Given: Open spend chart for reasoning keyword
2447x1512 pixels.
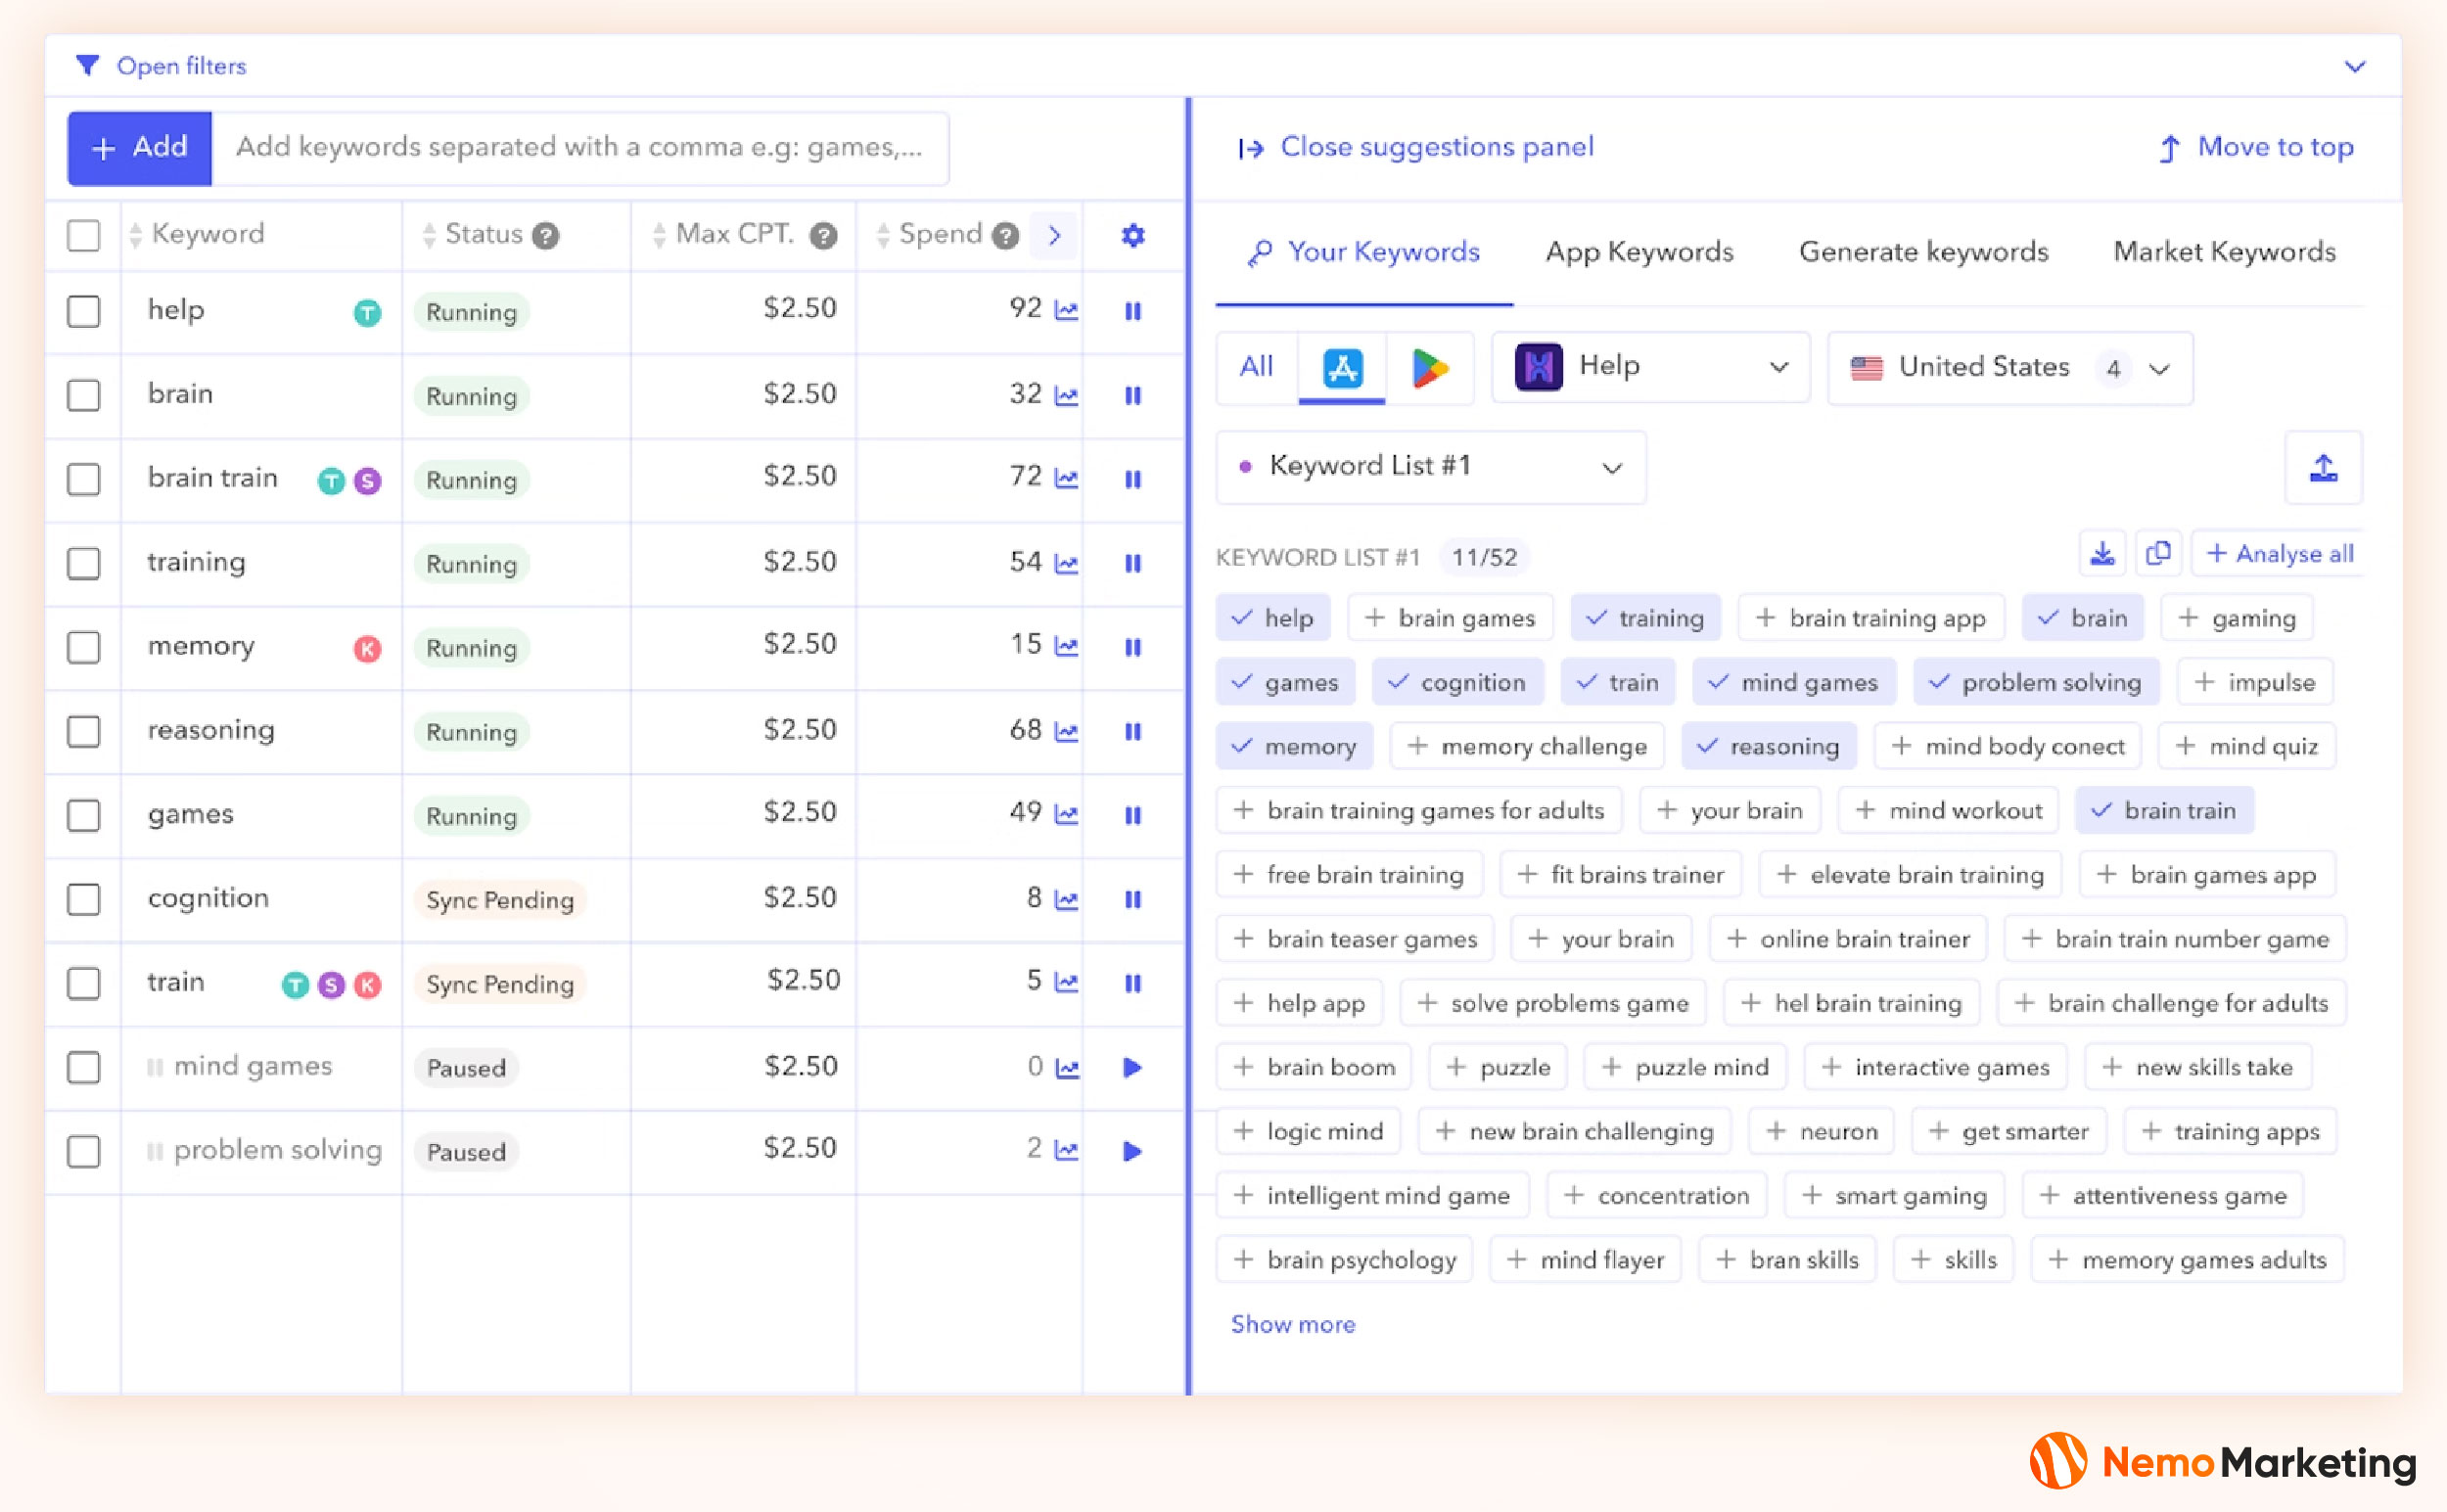Looking at the screenshot, I should click(x=1067, y=732).
